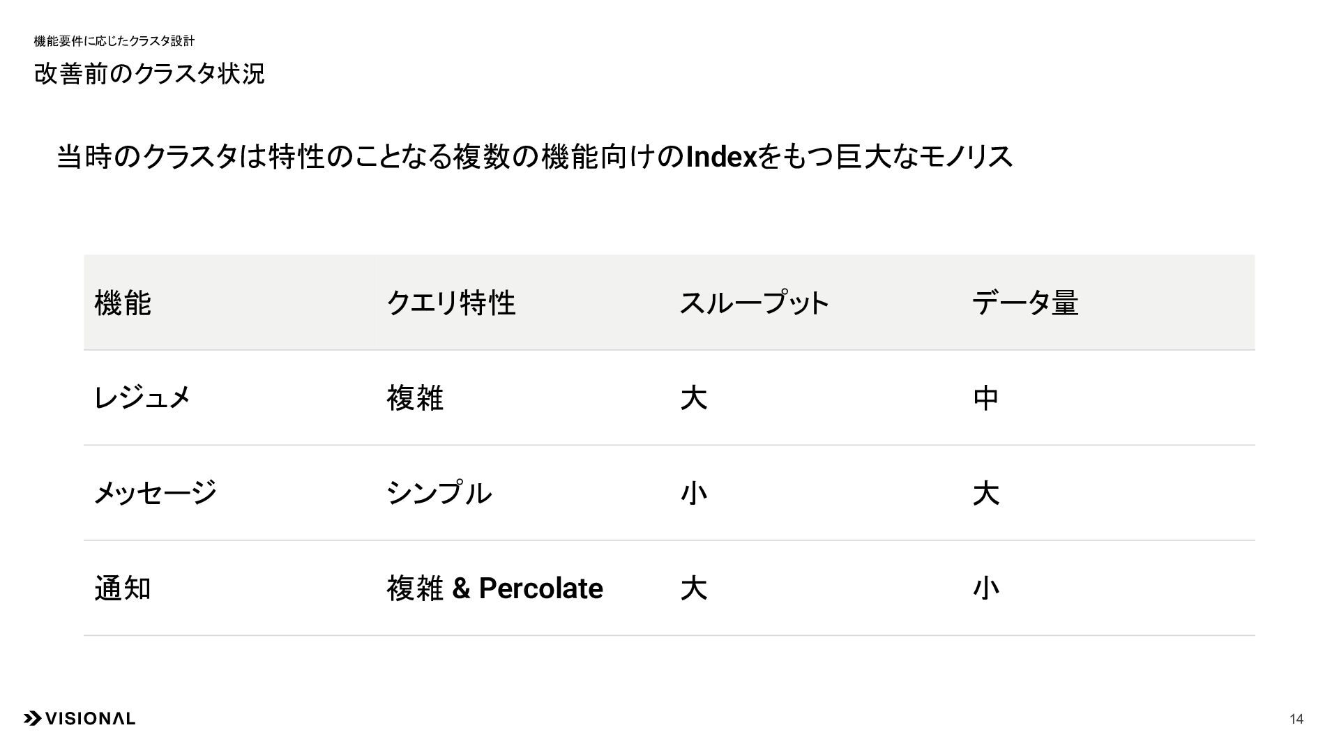The image size is (1339, 753).
Task: Select the slide title 改善前のクラスタ状況
Action: (149, 74)
